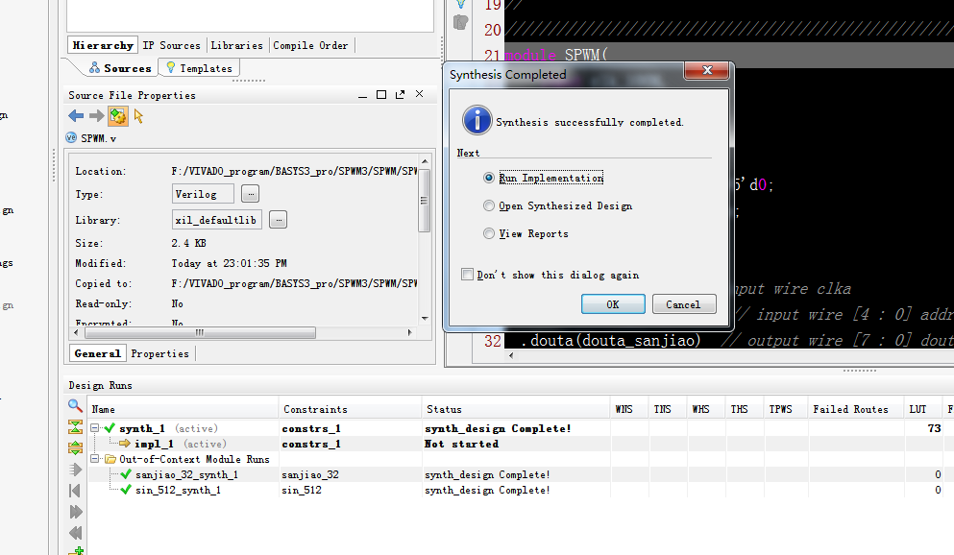Enable Don't show this dialog again
Viewport: 954px width, 555px height.
468,275
